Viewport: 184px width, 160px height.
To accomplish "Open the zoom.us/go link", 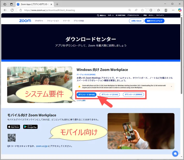I will click(42, 146).
